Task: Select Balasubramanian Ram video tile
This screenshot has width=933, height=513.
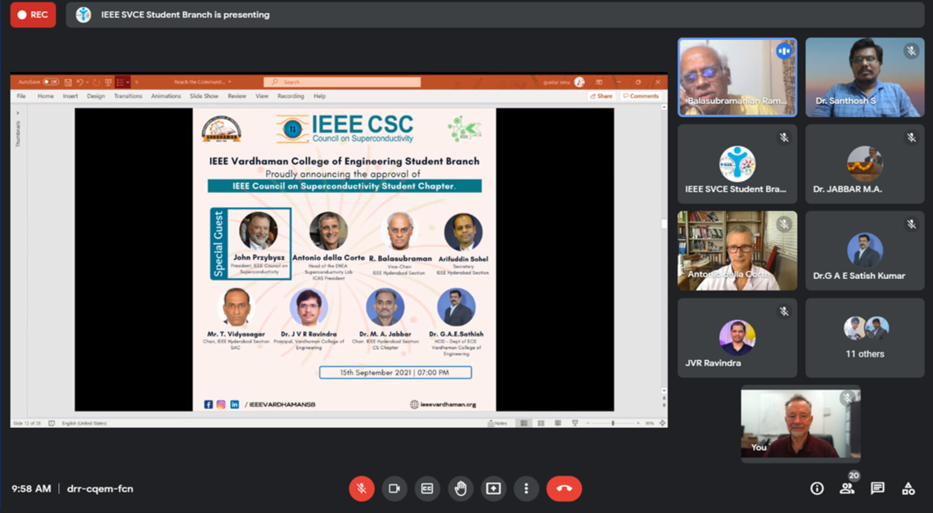Action: tap(737, 78)
